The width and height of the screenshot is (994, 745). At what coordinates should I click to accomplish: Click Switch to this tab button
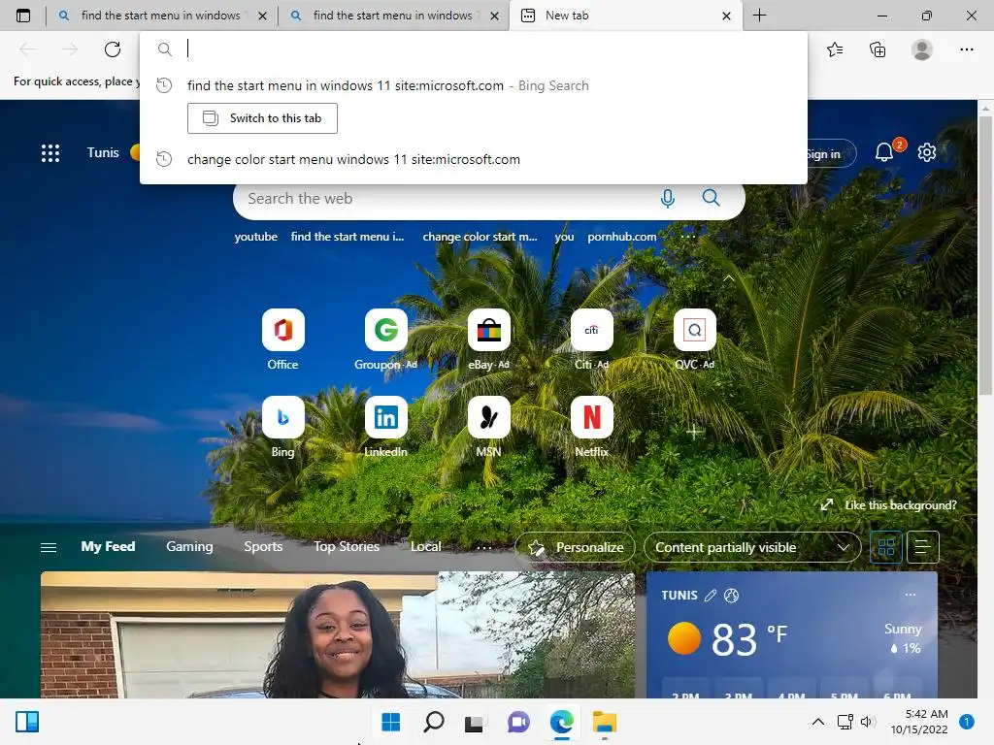[262, 118]
